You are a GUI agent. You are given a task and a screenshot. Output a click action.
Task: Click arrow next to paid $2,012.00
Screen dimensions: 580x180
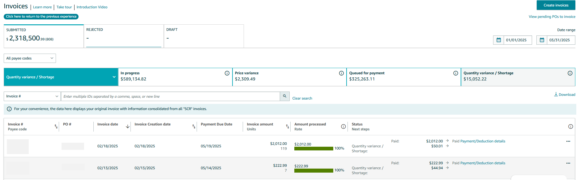[447, 141]
